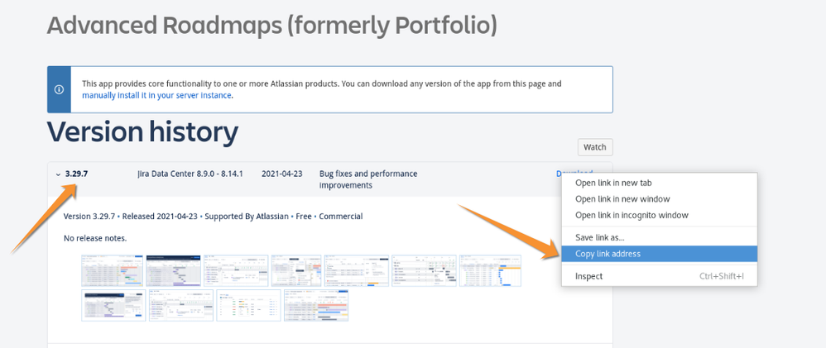
Task: Click the 'No release notes.' text
Action: point(95,239)
